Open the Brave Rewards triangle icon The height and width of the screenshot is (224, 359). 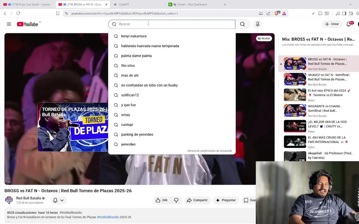284,13
